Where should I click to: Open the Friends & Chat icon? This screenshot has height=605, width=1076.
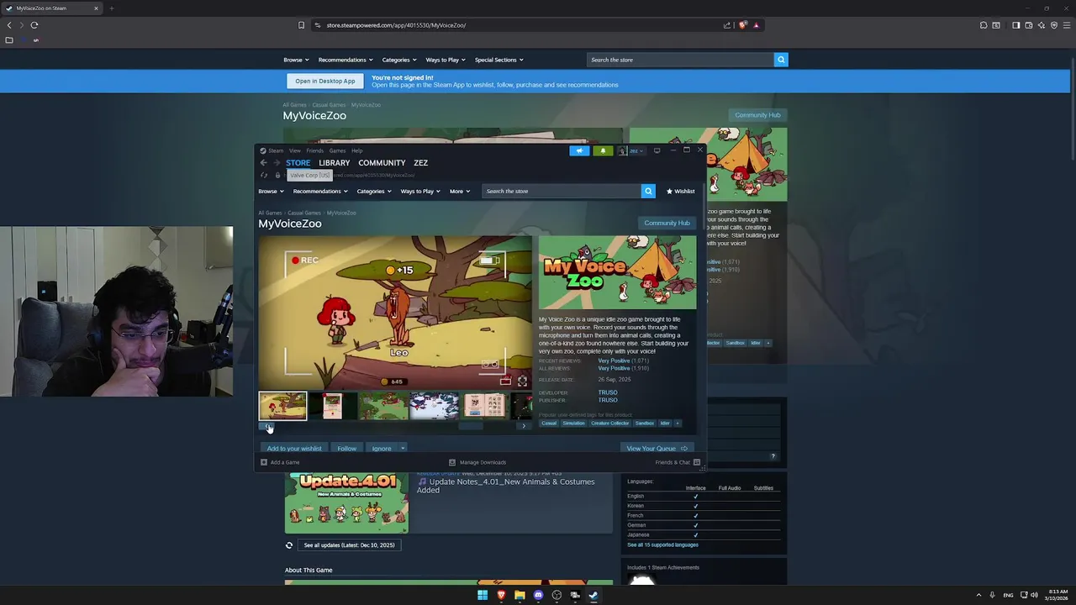(x=697, y=462)
